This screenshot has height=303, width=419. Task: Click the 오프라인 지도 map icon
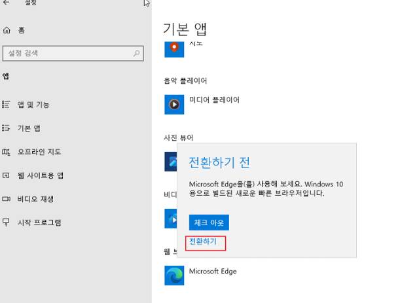point(6,152)
